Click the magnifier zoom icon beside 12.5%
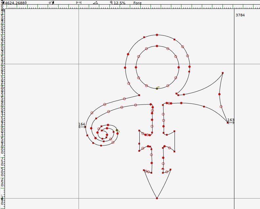Screen dimensions: 260x209 [111, 3]
